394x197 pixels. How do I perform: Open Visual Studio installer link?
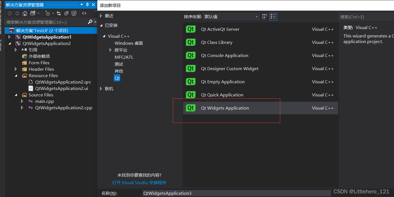[139, 182]
